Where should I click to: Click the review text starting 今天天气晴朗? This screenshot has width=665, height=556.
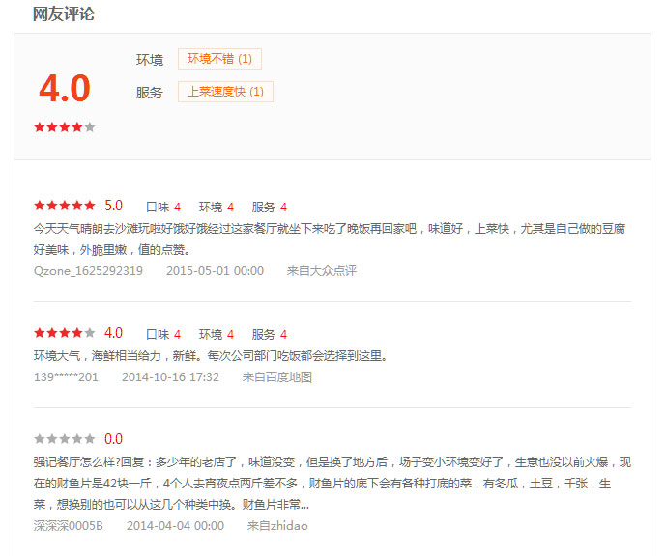click(x=330, y=239)
